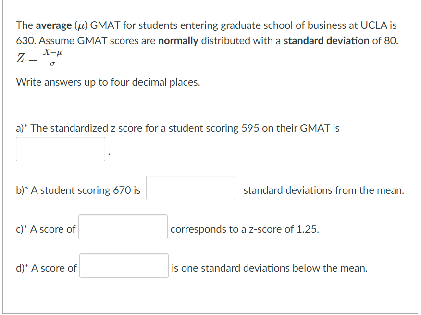Screen dimensions: 421x315
Task: Select the score field for z-score 1.25
Action: pyautogui.click(x=123, y=227)
